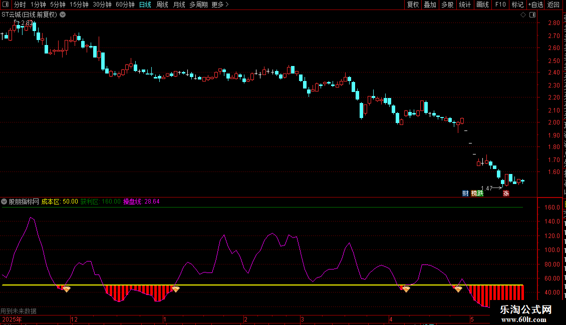Screen dimensions: 566x325
Task: Click the 标记 mark button
Action: 517,4
